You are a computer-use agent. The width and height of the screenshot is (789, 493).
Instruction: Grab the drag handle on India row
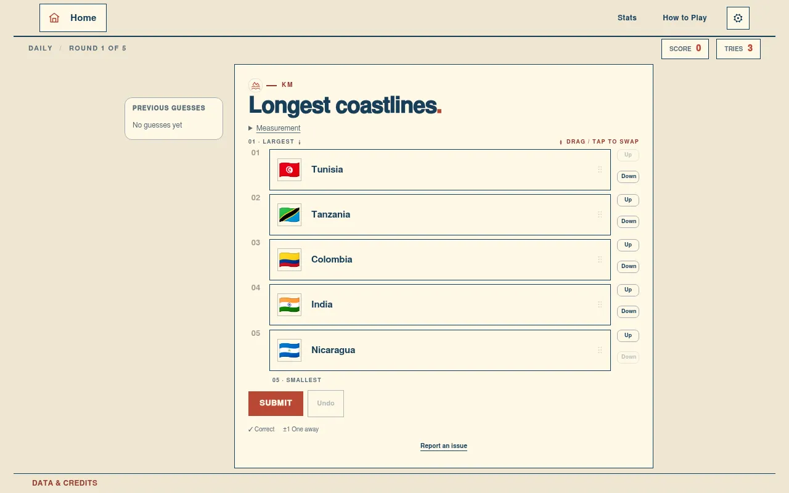[x=600, y=304]
